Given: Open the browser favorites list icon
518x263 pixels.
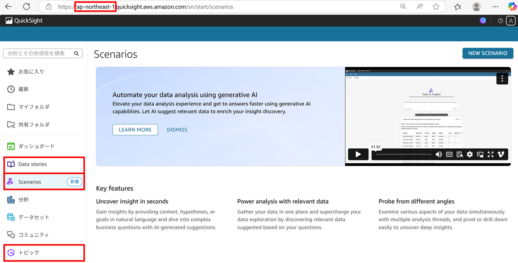Looking at the screenshot, I should click(458, 6).
